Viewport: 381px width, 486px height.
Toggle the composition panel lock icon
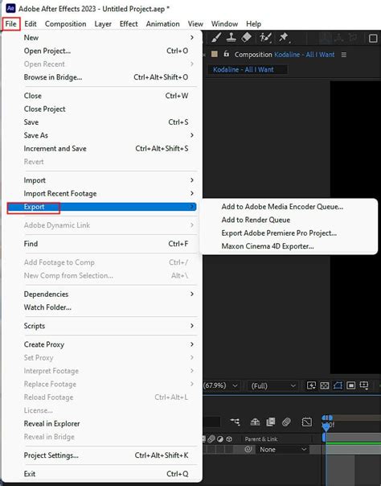pyautogui.click(x=227, y=54)
